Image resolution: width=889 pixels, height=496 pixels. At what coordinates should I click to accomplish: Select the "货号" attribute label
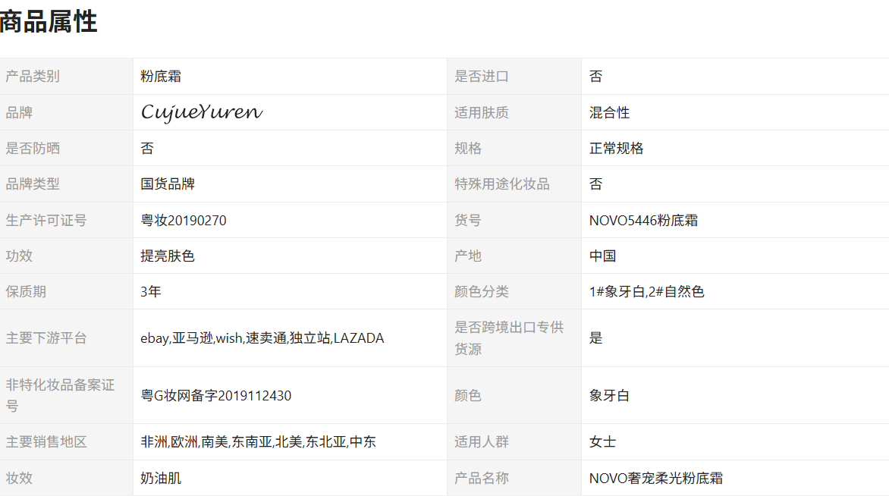[468, 221]
